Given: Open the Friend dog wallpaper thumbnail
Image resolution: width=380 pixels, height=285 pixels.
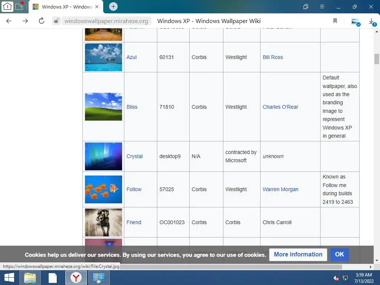Looking at the screenshot, I should [104, 222].
